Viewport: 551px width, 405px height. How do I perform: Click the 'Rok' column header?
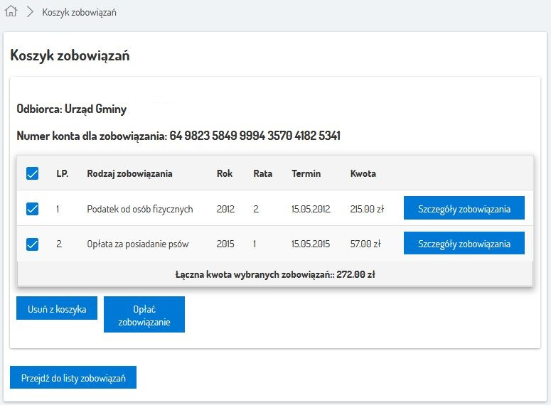tap(225, 173)
